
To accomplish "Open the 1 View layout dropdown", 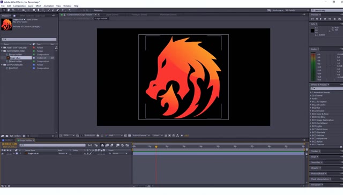I will 157,136.
